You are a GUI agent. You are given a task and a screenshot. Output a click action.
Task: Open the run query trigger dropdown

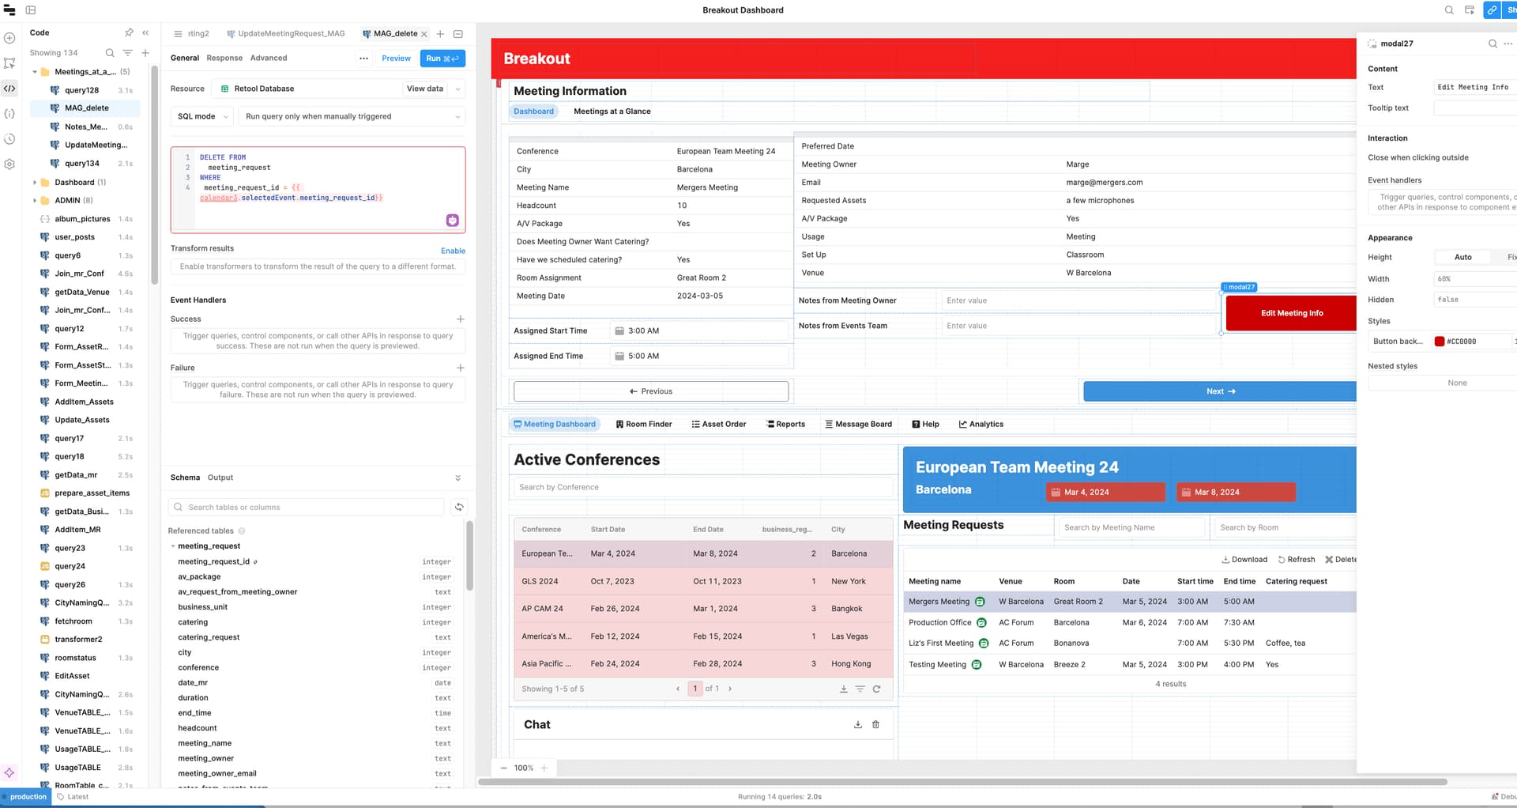pos(352,116)
